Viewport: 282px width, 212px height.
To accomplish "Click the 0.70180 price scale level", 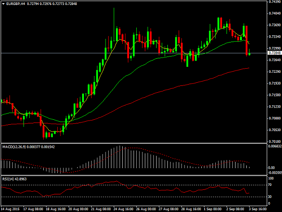I will pyautogui.click(x=275, y=141).
